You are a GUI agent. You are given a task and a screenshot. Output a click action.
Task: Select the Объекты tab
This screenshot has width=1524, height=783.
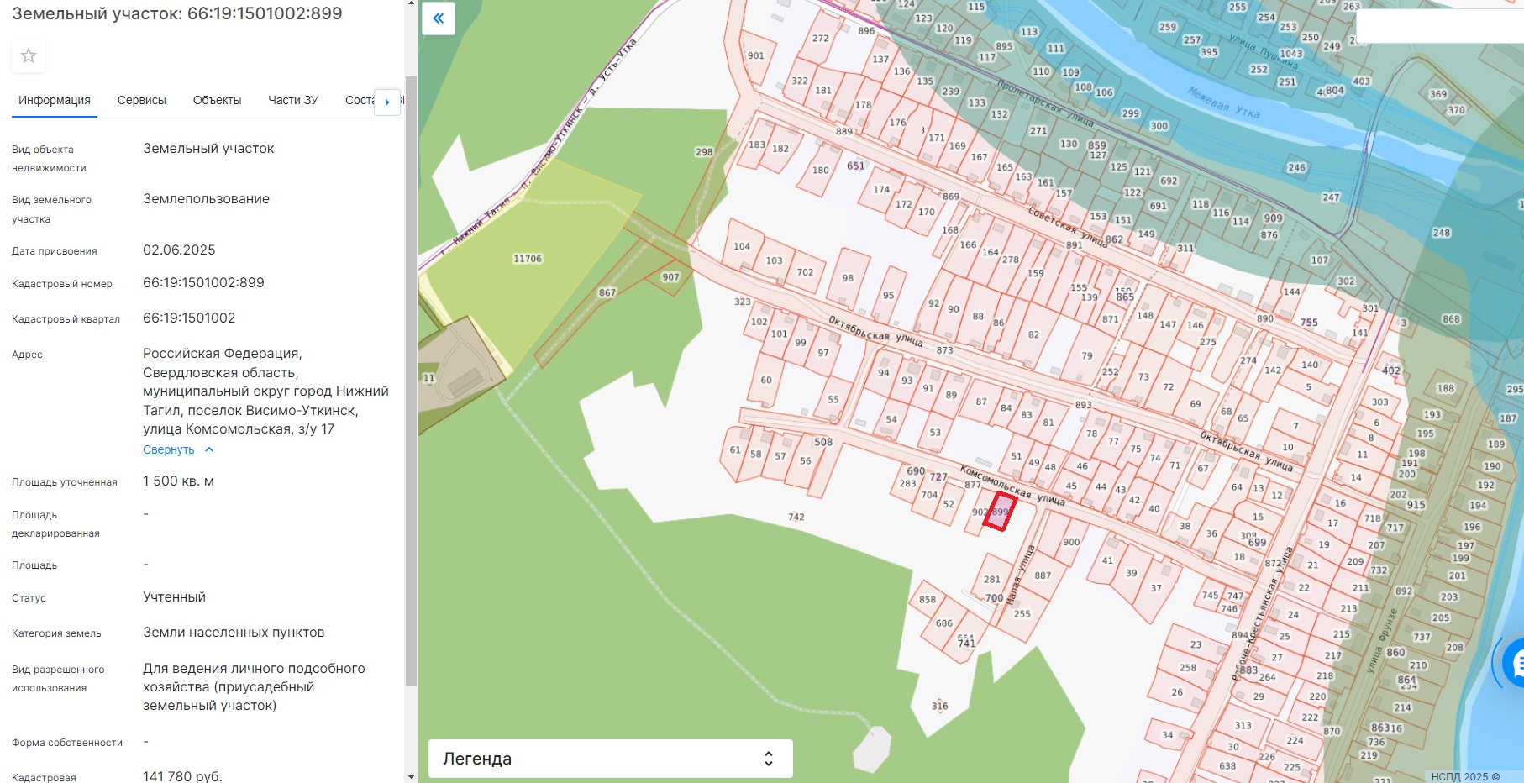click(217, 100)
